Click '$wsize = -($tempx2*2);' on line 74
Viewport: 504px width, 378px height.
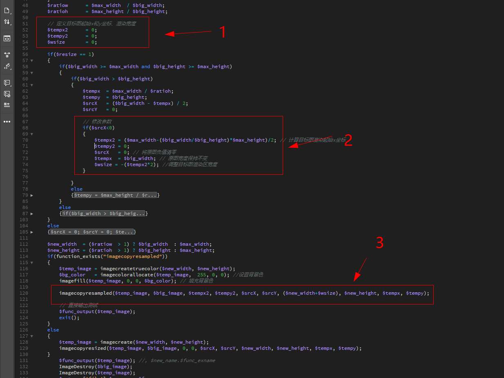tap(127, 165)
